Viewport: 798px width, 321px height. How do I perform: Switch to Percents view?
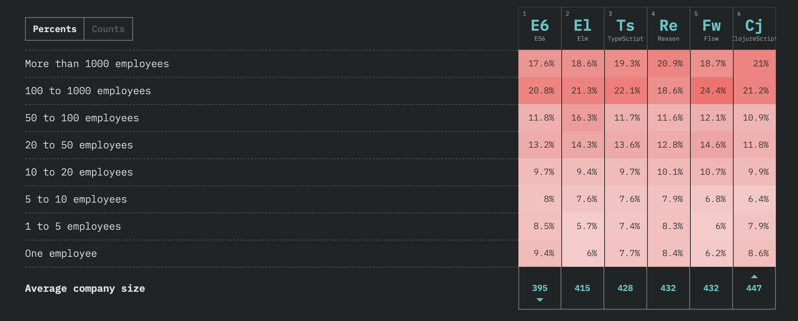[x=55, y=29]
